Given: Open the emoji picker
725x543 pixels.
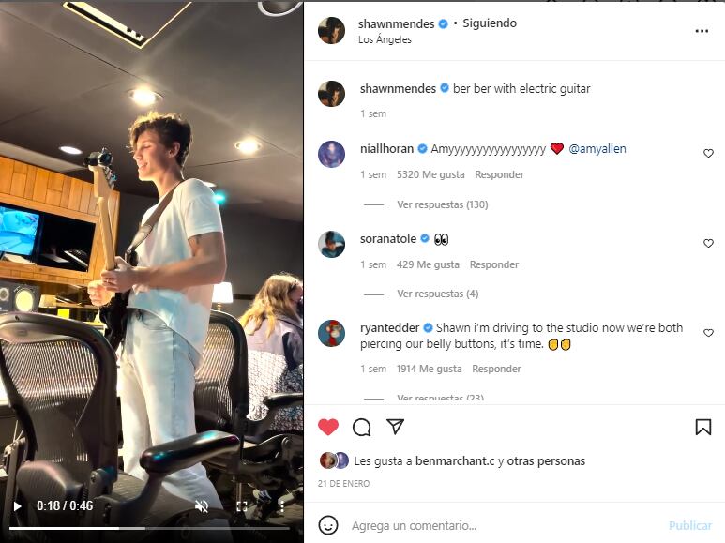Looking at the screenshot, I should point(328,525).
